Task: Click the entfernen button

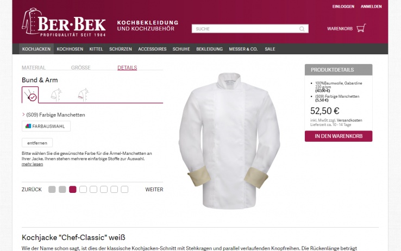Action: (x=37, y=143)
